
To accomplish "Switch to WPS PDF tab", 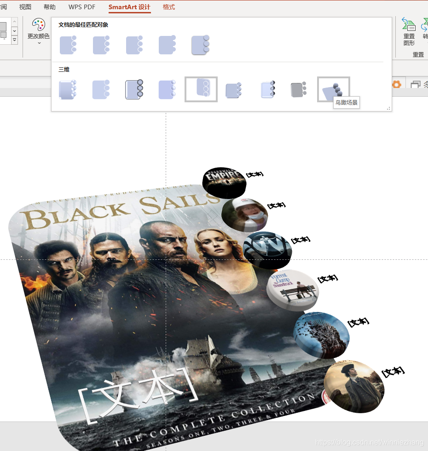I will (81, 7).
